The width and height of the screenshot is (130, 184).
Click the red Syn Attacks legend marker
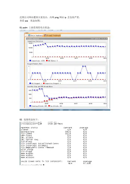pyautogui.click(x=49, y=106)
